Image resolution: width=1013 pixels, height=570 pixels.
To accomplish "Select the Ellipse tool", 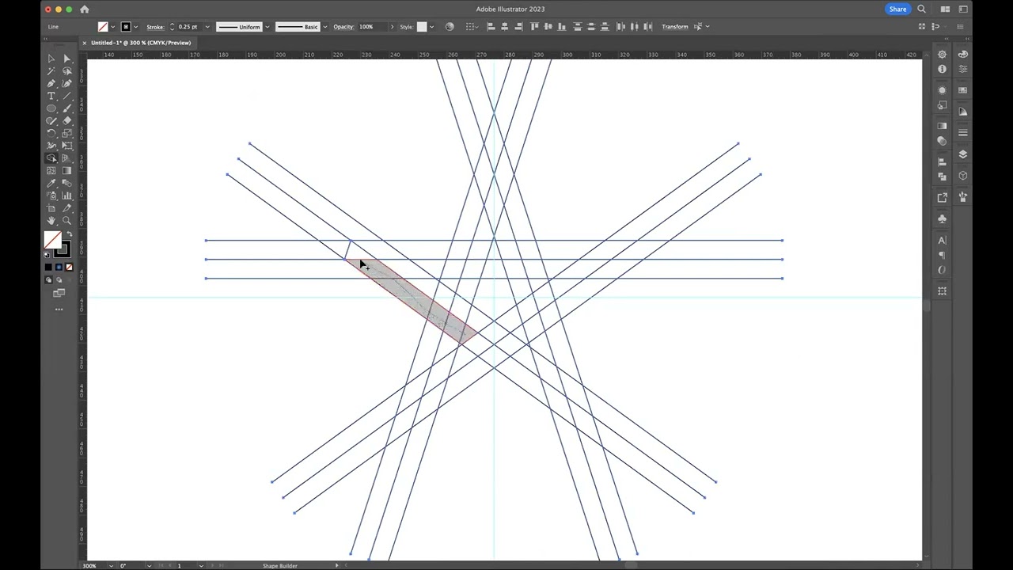I will pos(51,108).
